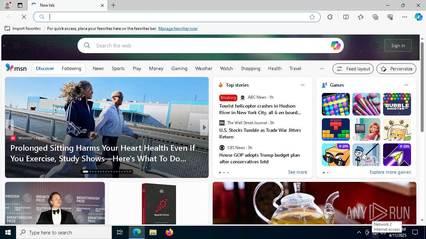Click the Personalize button

tap(396, 69)
